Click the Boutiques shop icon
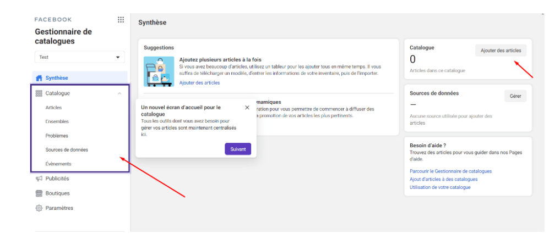Image resolution: width=560 pixels, height=245 pixels. coord(39,193)
